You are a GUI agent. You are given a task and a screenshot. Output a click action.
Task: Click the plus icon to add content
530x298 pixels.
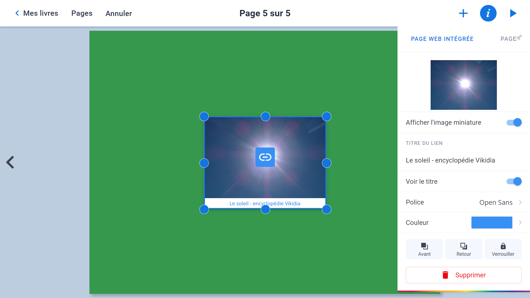tap(463, 13)
